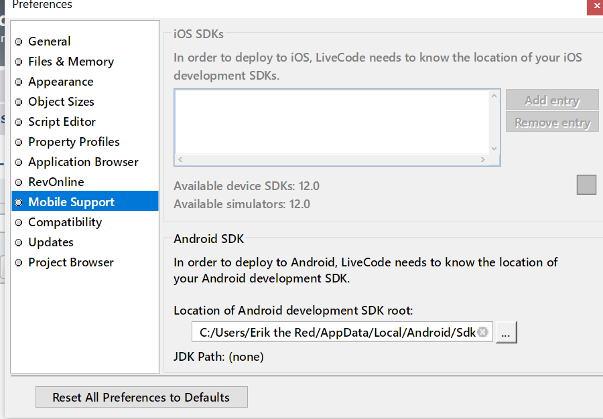Browse for Android SDK root folder

pyautogui.click(x=507, y=333)
